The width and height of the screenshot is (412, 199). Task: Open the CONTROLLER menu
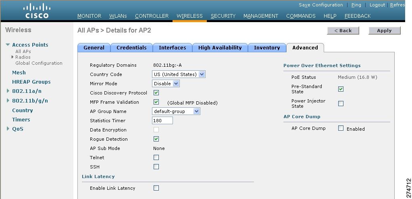pyautogui.click(x=152, y=16)
